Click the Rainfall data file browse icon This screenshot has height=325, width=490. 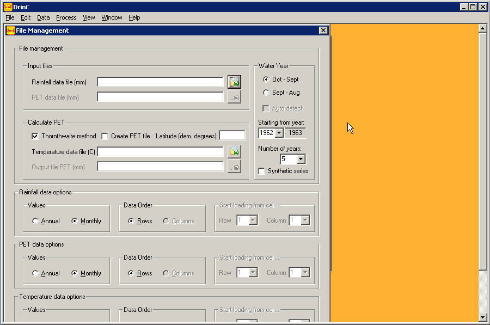(234, 82)
